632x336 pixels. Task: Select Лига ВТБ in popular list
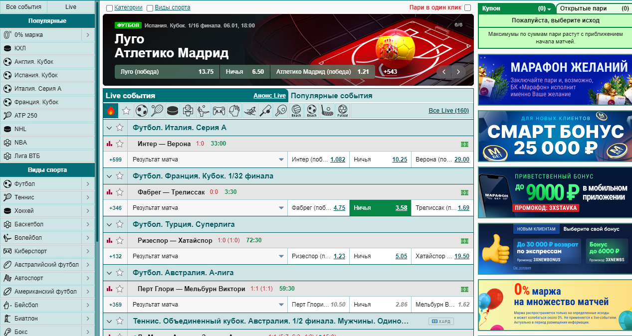pos(47,156)
